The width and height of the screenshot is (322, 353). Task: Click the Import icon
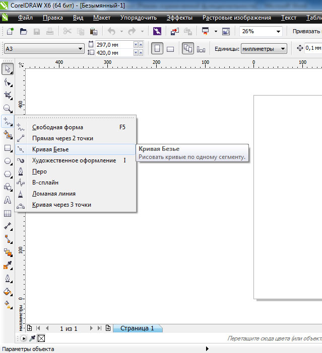click(x=175, y=31)
